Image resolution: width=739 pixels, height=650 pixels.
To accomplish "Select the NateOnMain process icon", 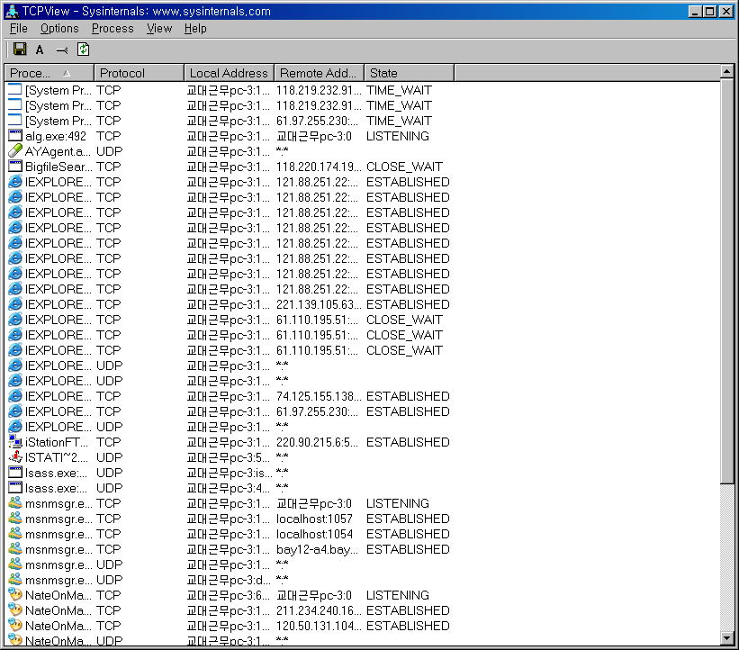I will (x=14, y=595).
